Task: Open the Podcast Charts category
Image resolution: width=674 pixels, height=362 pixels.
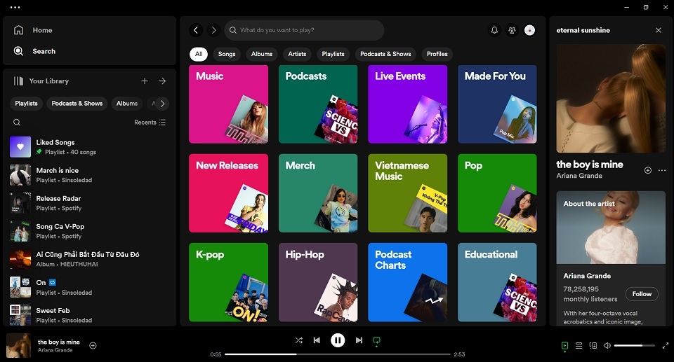Action: point(407,282)
